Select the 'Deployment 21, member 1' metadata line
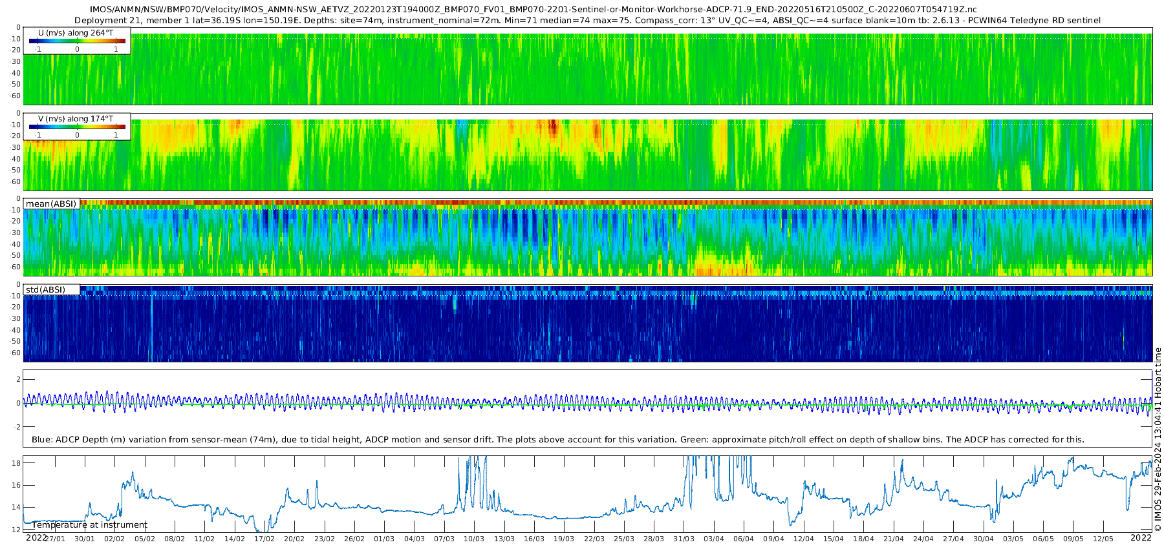This screenshot has width=1164, height=549. (x=587, y=21)
